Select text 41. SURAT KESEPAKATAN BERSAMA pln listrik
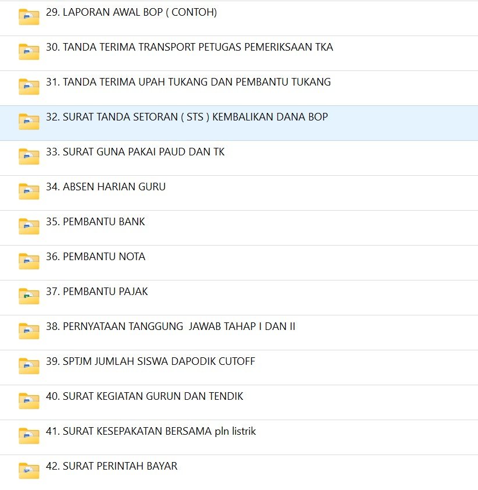This screenshot has height=490, width=478. 151,431
